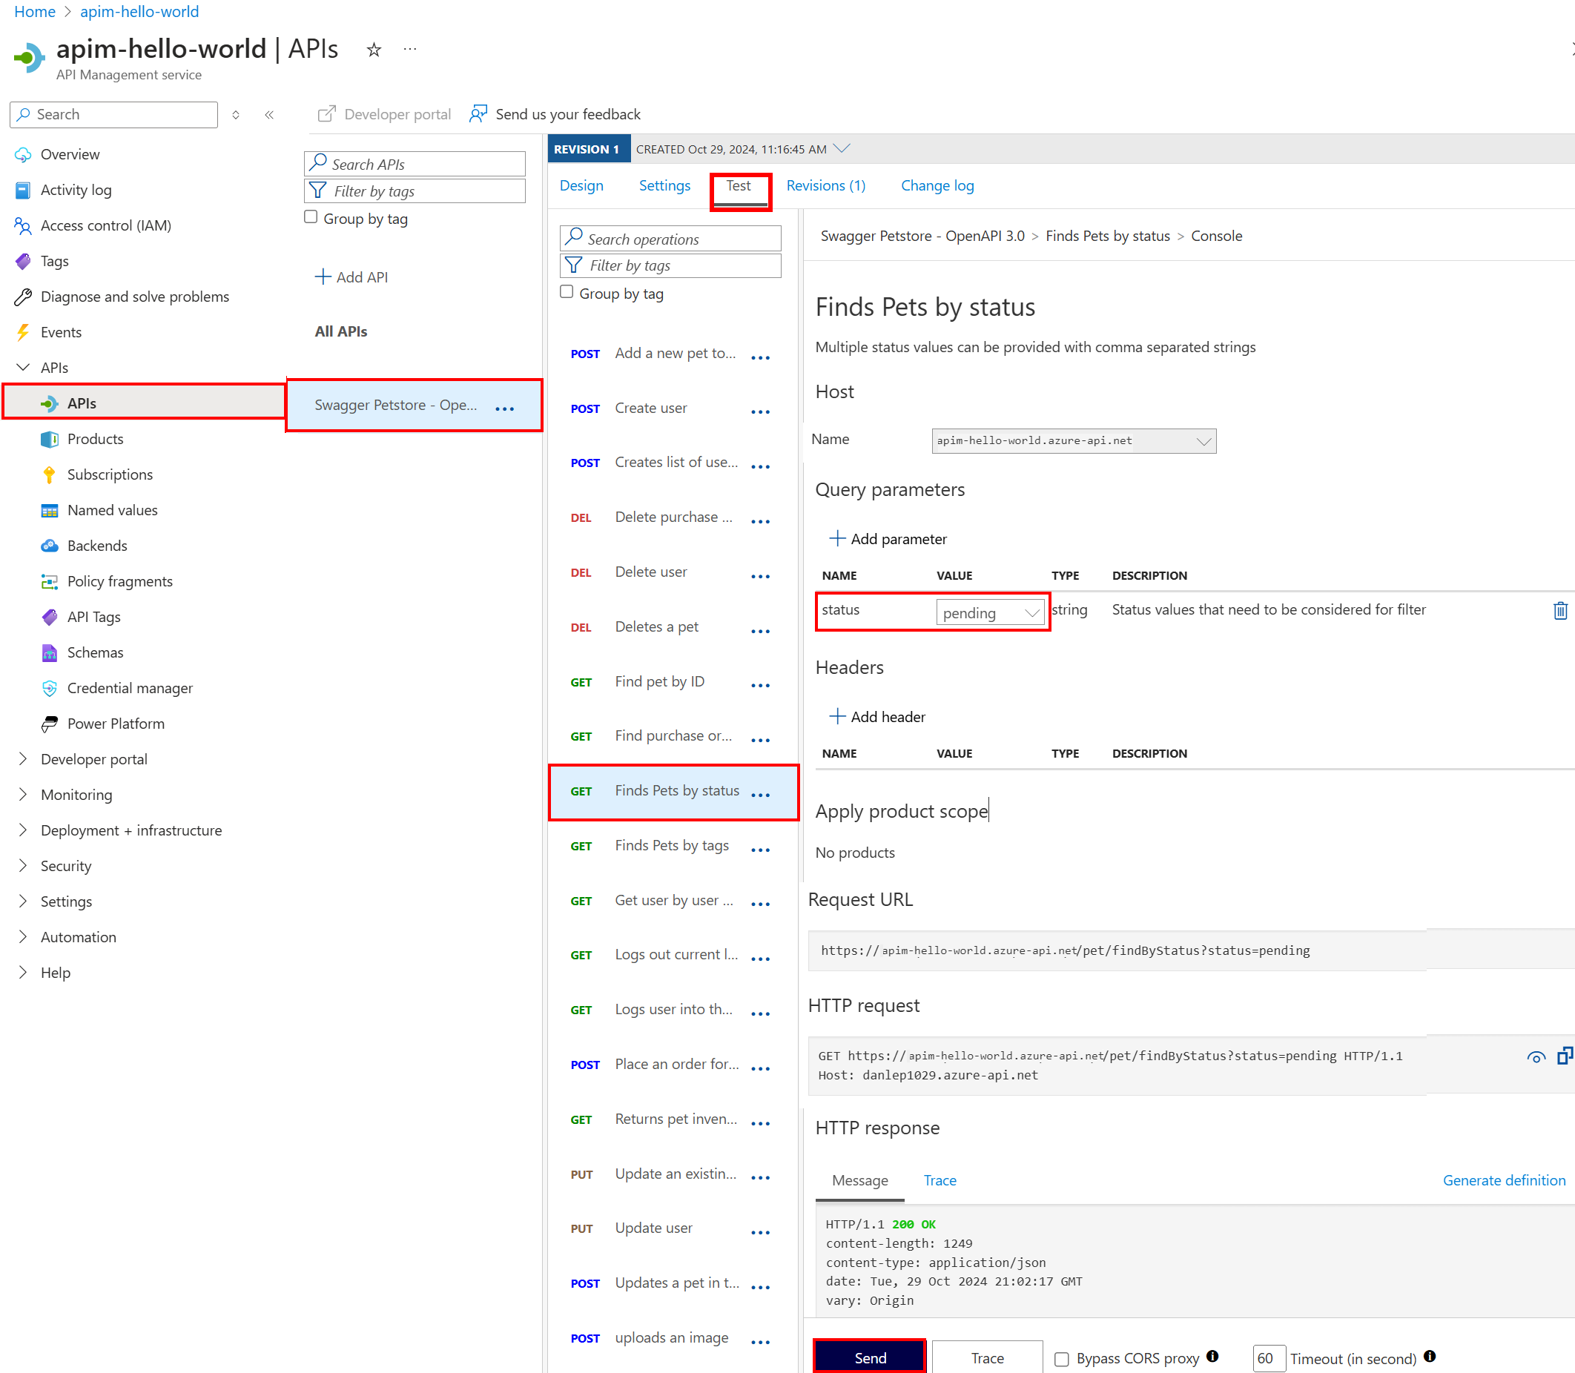Open Backends section
The height and width of the screenshot is (1373, 1575).
96,546
